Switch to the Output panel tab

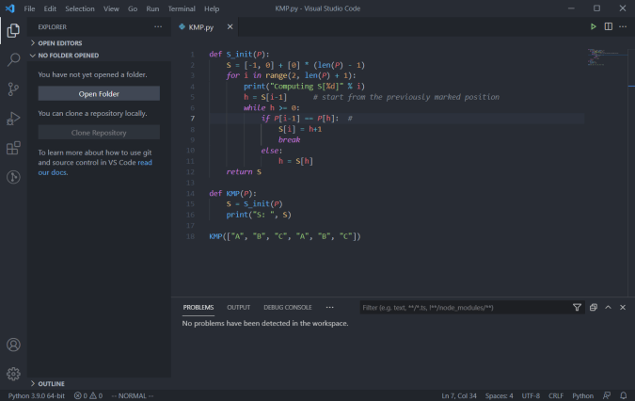(x=239, y=308)
